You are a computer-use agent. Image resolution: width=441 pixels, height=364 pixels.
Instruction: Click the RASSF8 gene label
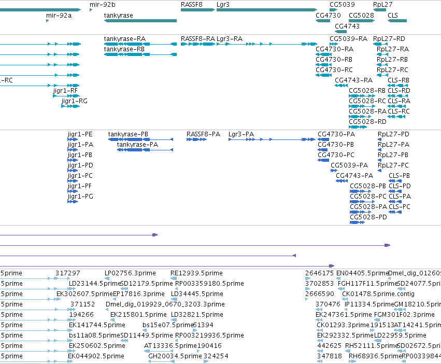pyautogui.click(x=192, y=5)
